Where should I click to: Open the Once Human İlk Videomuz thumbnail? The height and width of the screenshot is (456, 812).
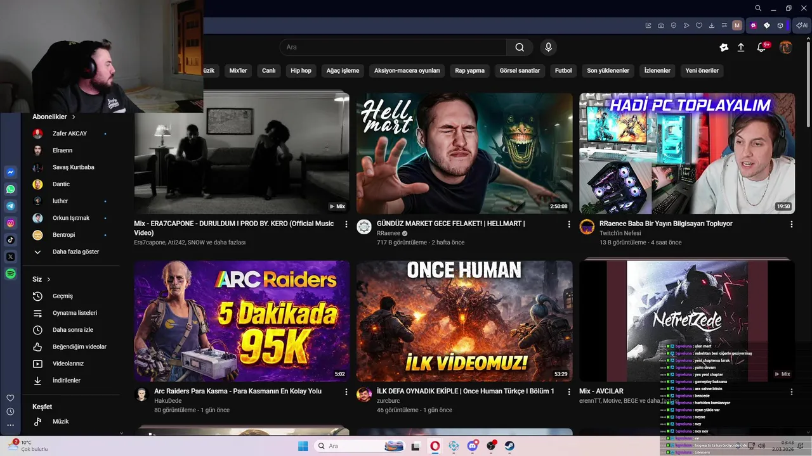pyautogui.click(x=464, y=321)
